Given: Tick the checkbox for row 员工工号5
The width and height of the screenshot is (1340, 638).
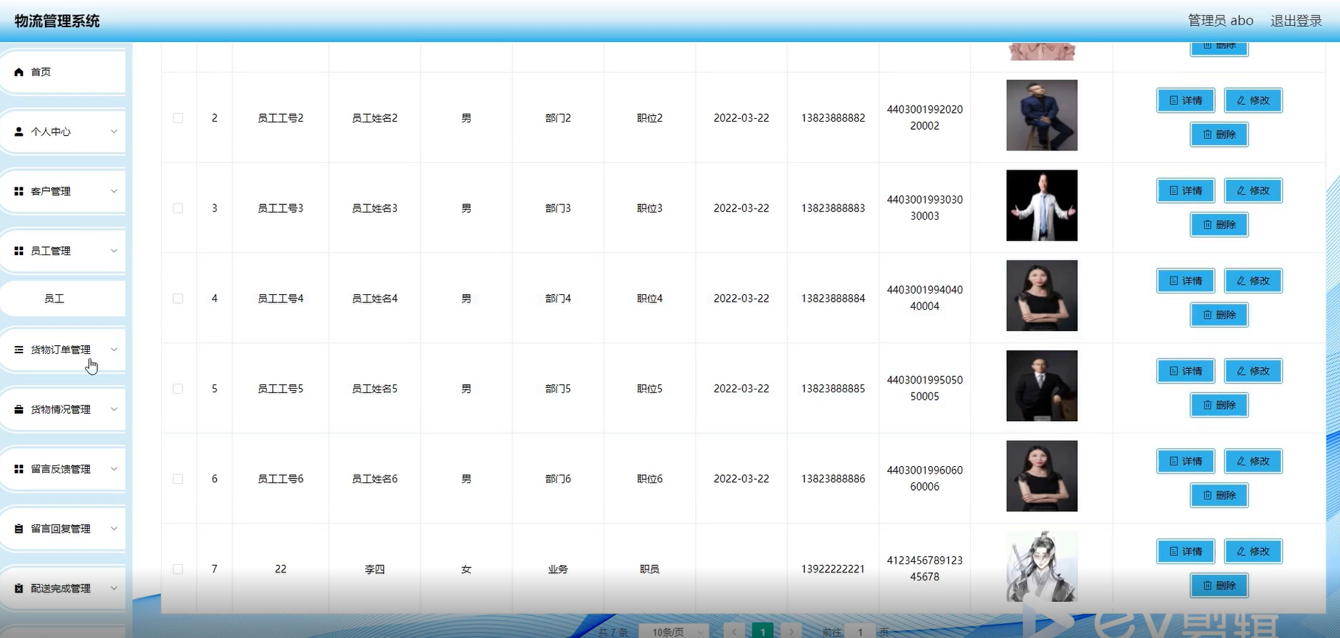Looking at the screenshot, I should [178, 389].
